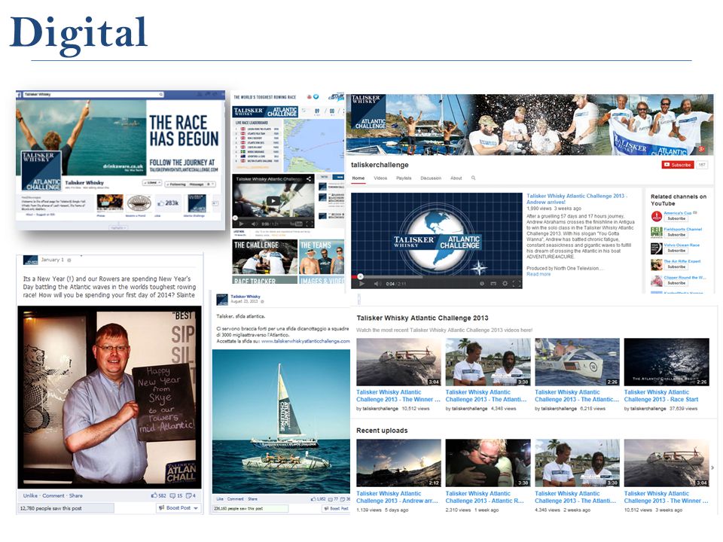The width and height of the screenshot is (723, 542).
Task: Play the featured Andrew arrives video
Action: (x=361, y=284)
